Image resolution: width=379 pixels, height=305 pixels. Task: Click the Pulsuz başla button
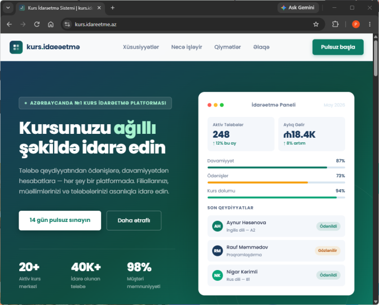coord(338,47)
